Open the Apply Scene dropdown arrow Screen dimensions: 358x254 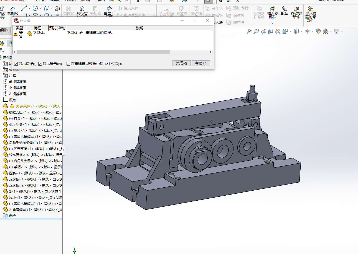tap(331, 31)
